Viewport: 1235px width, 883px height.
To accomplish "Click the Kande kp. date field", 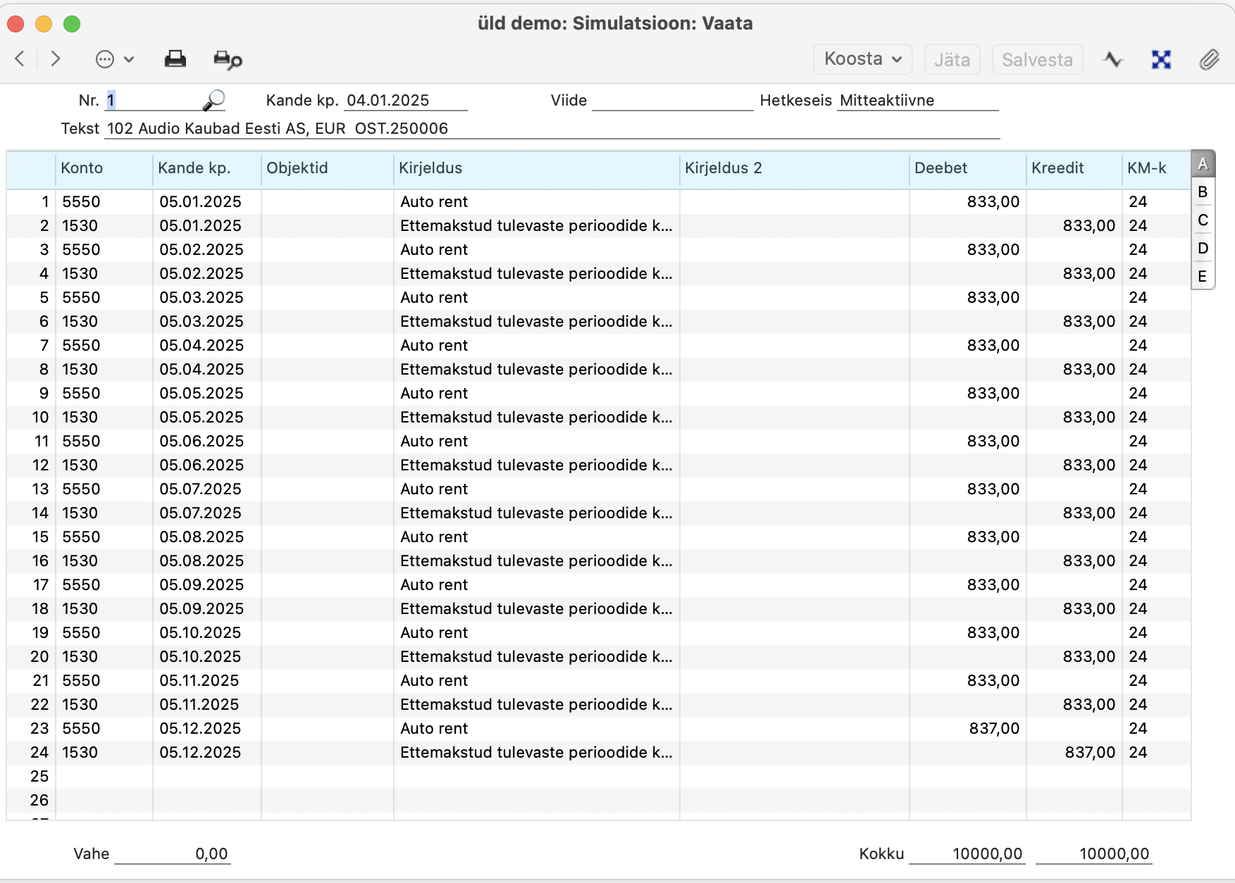I will click(x=405, y=101).
